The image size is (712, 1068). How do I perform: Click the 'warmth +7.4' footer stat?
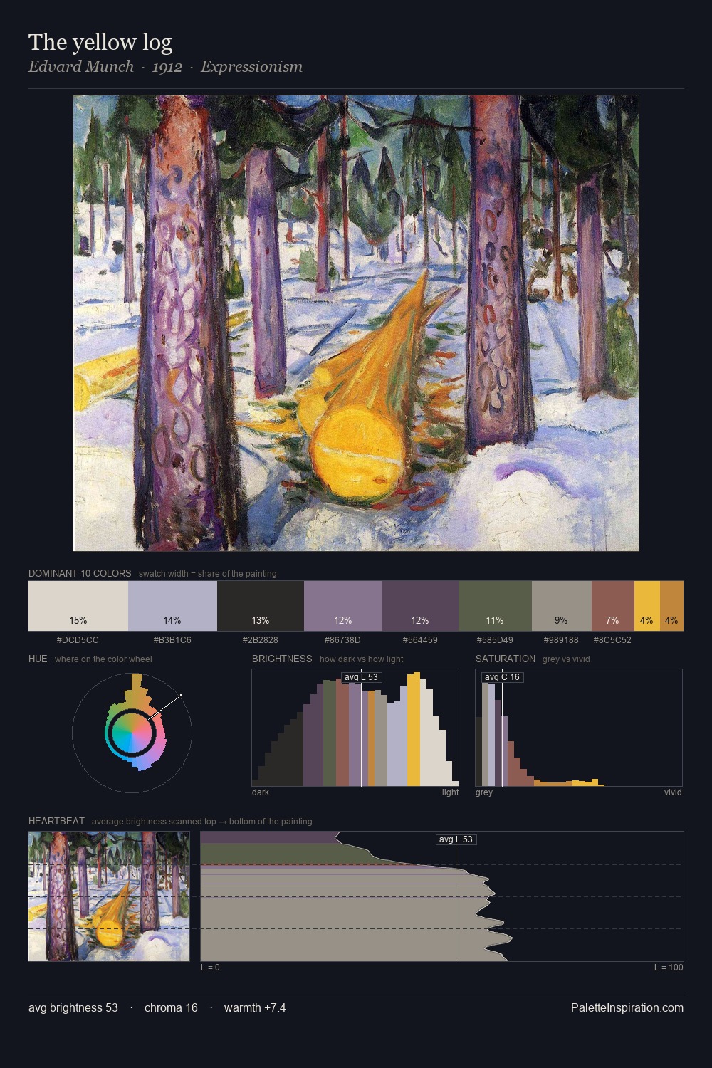255,1007
